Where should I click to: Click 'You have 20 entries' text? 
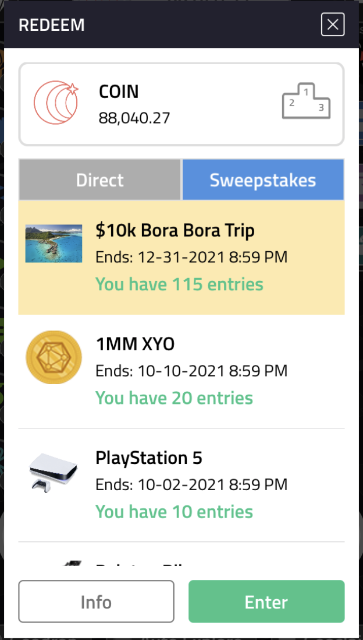[174, 398]
